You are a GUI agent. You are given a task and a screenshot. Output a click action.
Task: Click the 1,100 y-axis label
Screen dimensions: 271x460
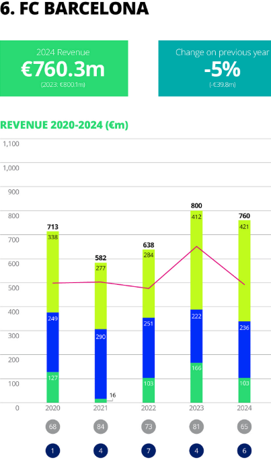(x=11, y=143)
